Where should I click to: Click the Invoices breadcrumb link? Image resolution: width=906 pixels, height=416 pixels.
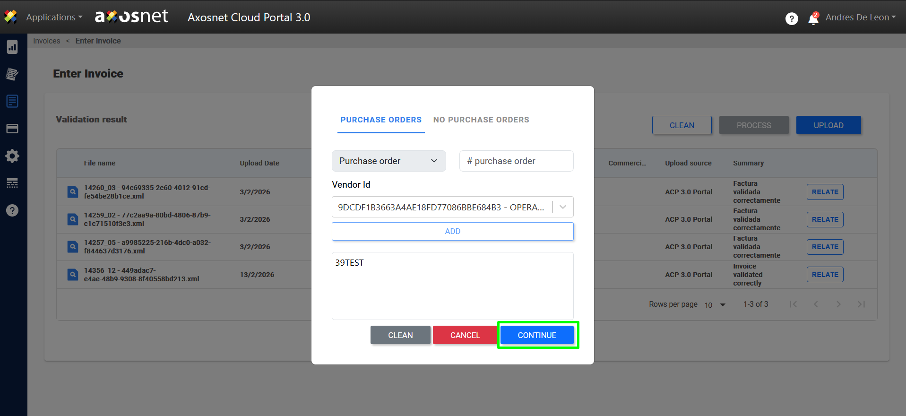click(47, 41)
